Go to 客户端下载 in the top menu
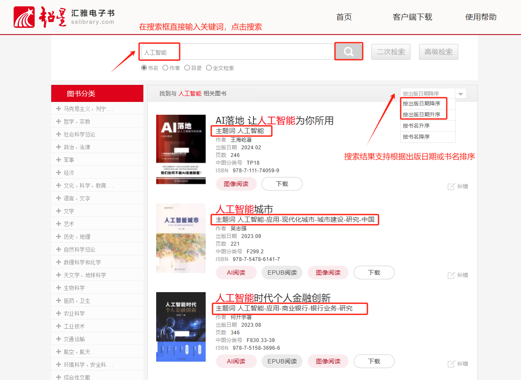This screenshot has width=521, height=380. (412, 17)
